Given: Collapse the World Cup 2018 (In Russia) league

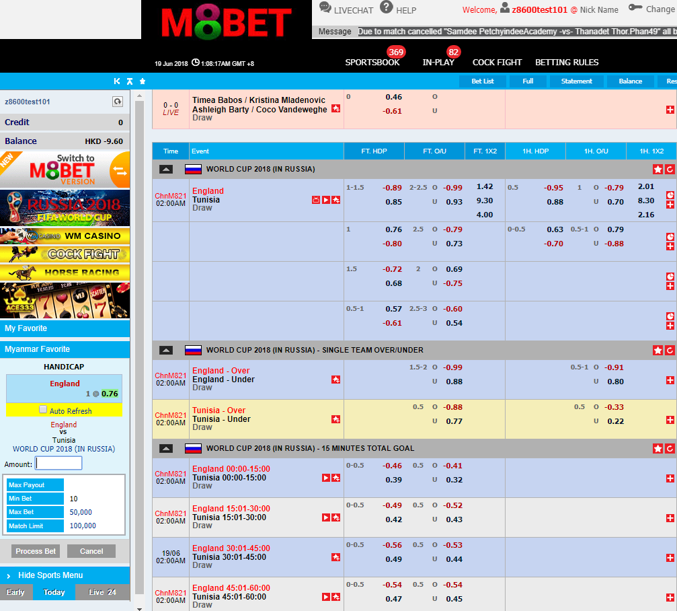Looking at the screenshot, I should tap(166, 170).
